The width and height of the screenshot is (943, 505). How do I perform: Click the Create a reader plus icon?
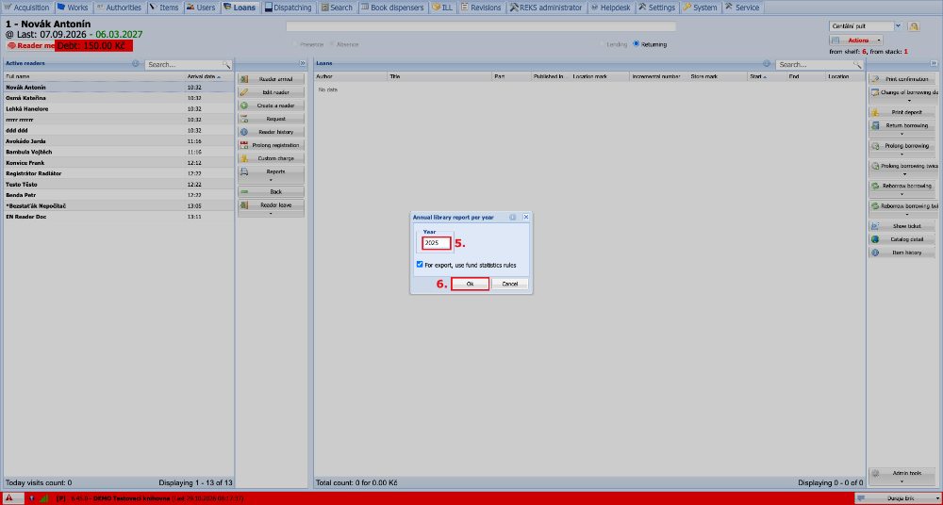244,106
